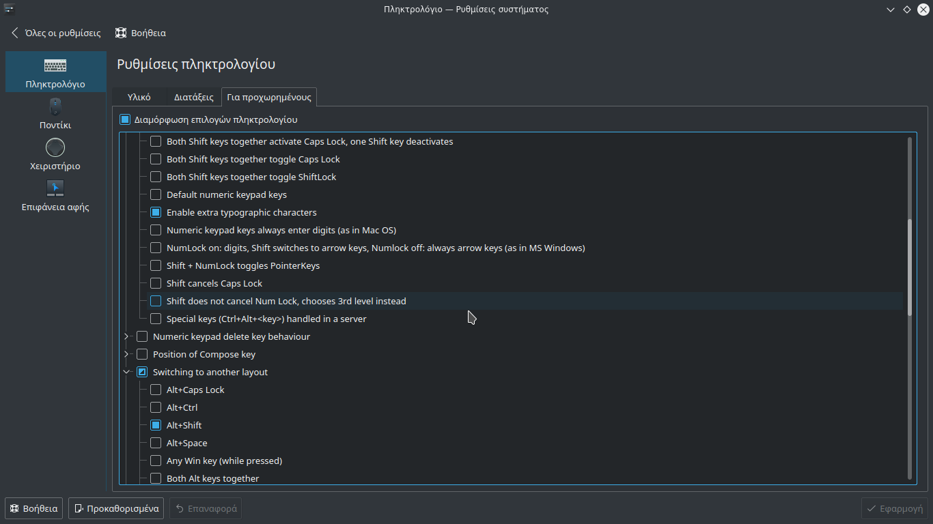
Task: Toggle Switching to another layout group checkbox
Action: click(x=142, y=372)
